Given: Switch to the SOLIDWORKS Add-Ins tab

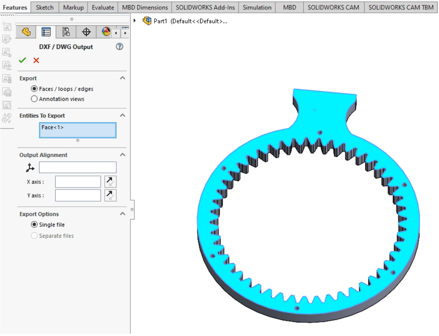Looking at the screenshot, I should (205, 7).
